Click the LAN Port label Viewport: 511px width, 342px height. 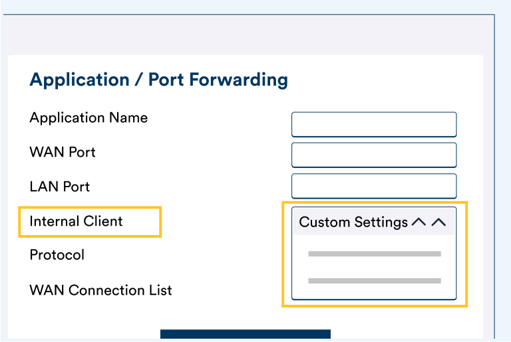60,187
